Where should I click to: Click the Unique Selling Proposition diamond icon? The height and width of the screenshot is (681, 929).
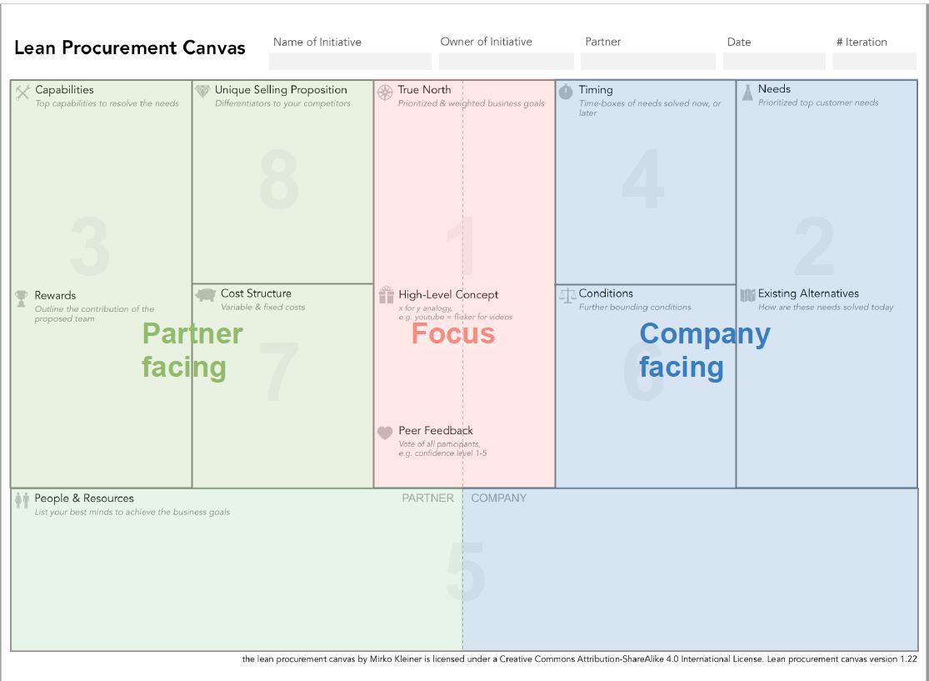coord(202,91)
